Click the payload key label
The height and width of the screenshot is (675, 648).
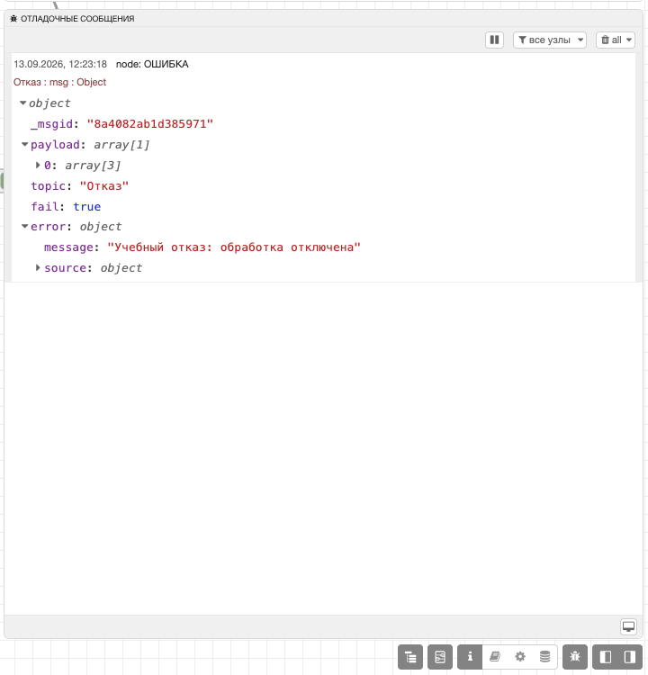tap(55, 145)
